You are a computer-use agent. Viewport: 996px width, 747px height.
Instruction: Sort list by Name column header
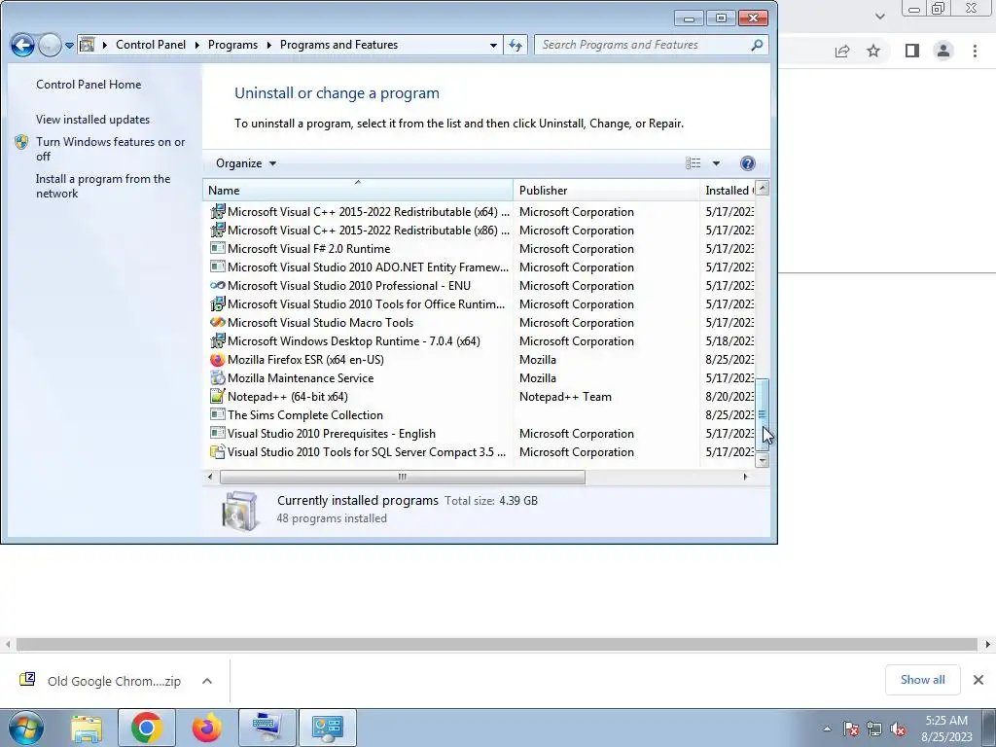pos(358,190)
